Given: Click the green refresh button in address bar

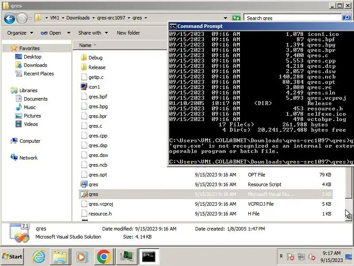Looking at the screenshot, I should coord(236,18).
